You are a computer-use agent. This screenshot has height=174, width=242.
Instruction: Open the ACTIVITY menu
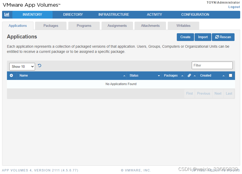(x=154, y=14)
